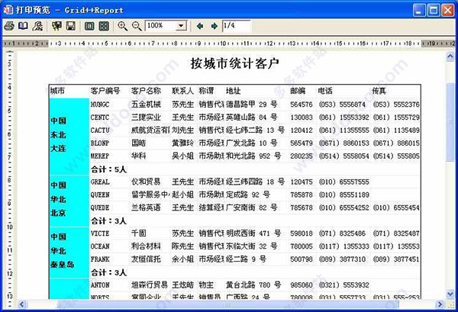Click the 城市 column header
The height and width of the screenshot is (312, 458).
58,91
